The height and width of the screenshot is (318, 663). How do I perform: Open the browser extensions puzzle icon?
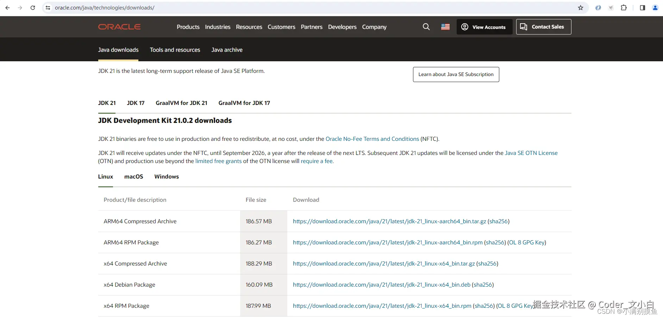[x=624, y=8]
